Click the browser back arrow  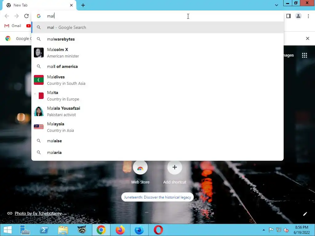[x=7, y=16]
